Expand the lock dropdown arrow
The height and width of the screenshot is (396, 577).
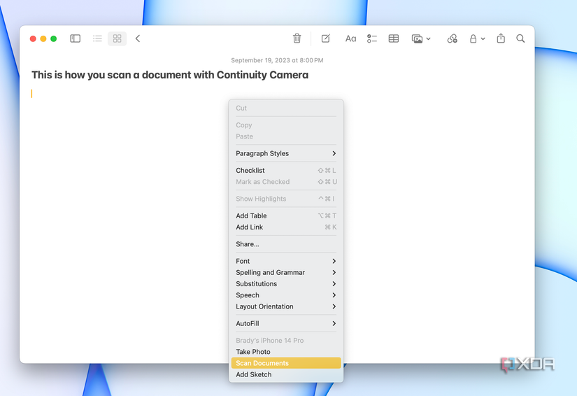coord(483,38)
